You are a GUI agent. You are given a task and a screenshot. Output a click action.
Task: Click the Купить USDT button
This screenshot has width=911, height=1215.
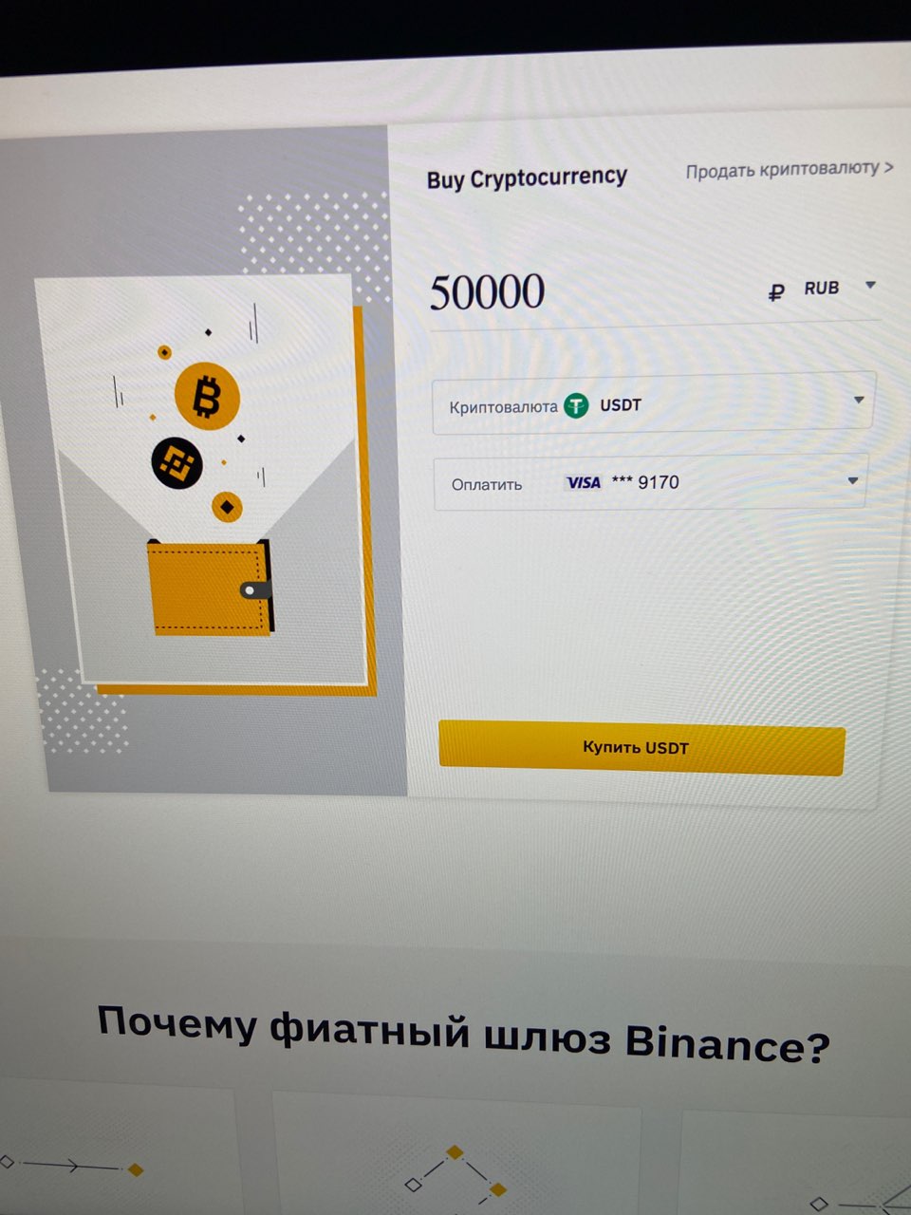pos(641,747)
